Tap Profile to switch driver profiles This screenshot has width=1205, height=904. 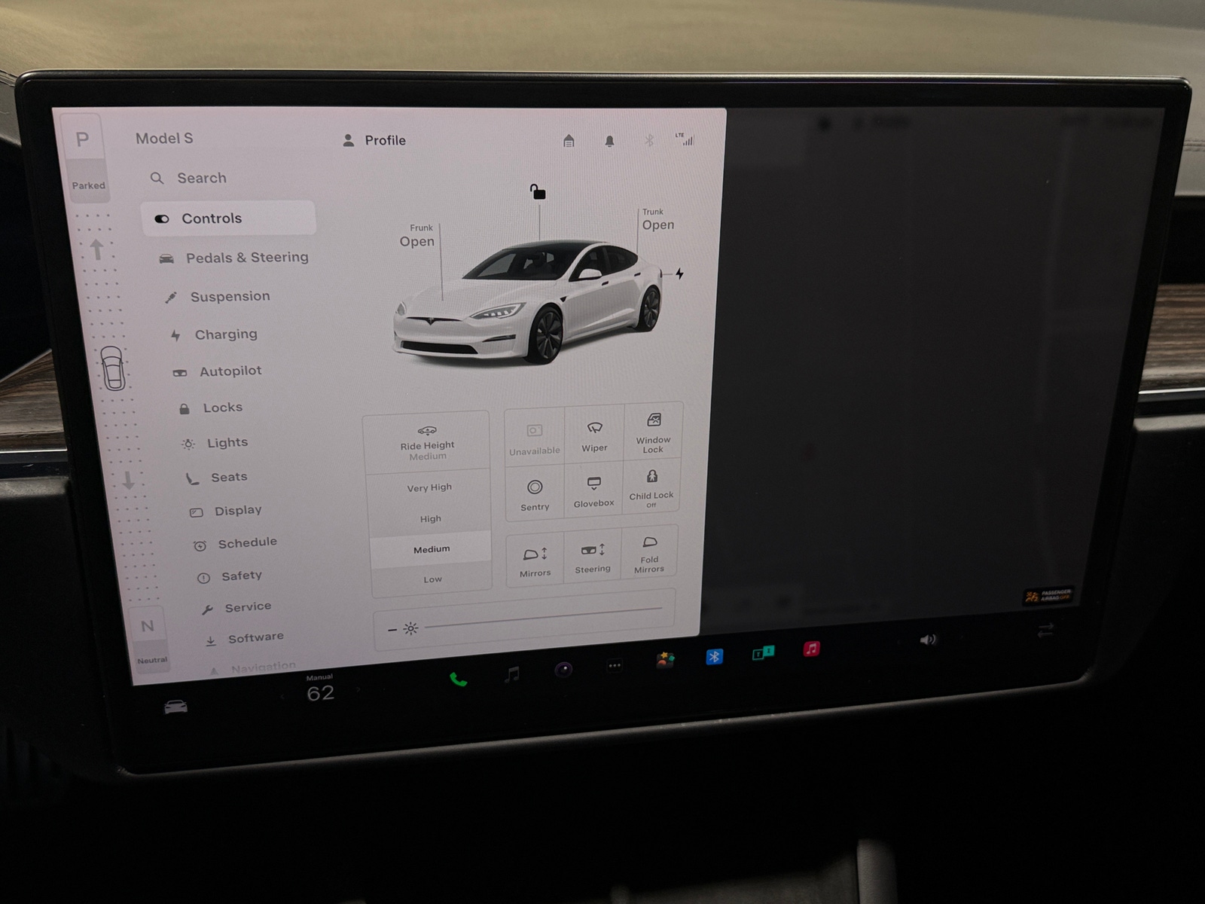384,140
